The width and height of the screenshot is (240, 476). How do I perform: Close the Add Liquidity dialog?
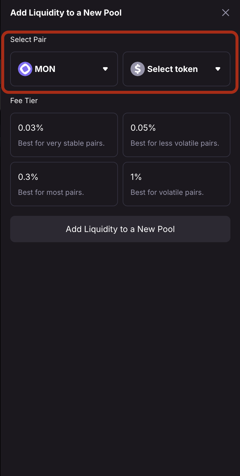(x=225, y=13)
